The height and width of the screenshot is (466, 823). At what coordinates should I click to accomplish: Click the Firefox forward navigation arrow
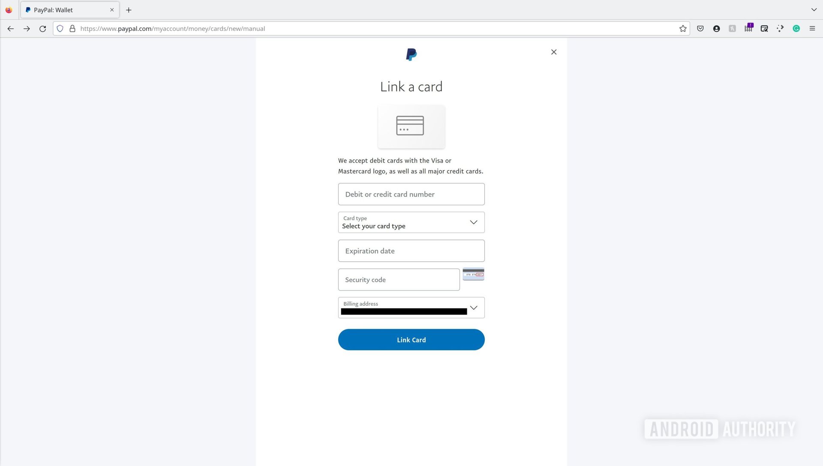pyautogui.click(x=26, y=28)
